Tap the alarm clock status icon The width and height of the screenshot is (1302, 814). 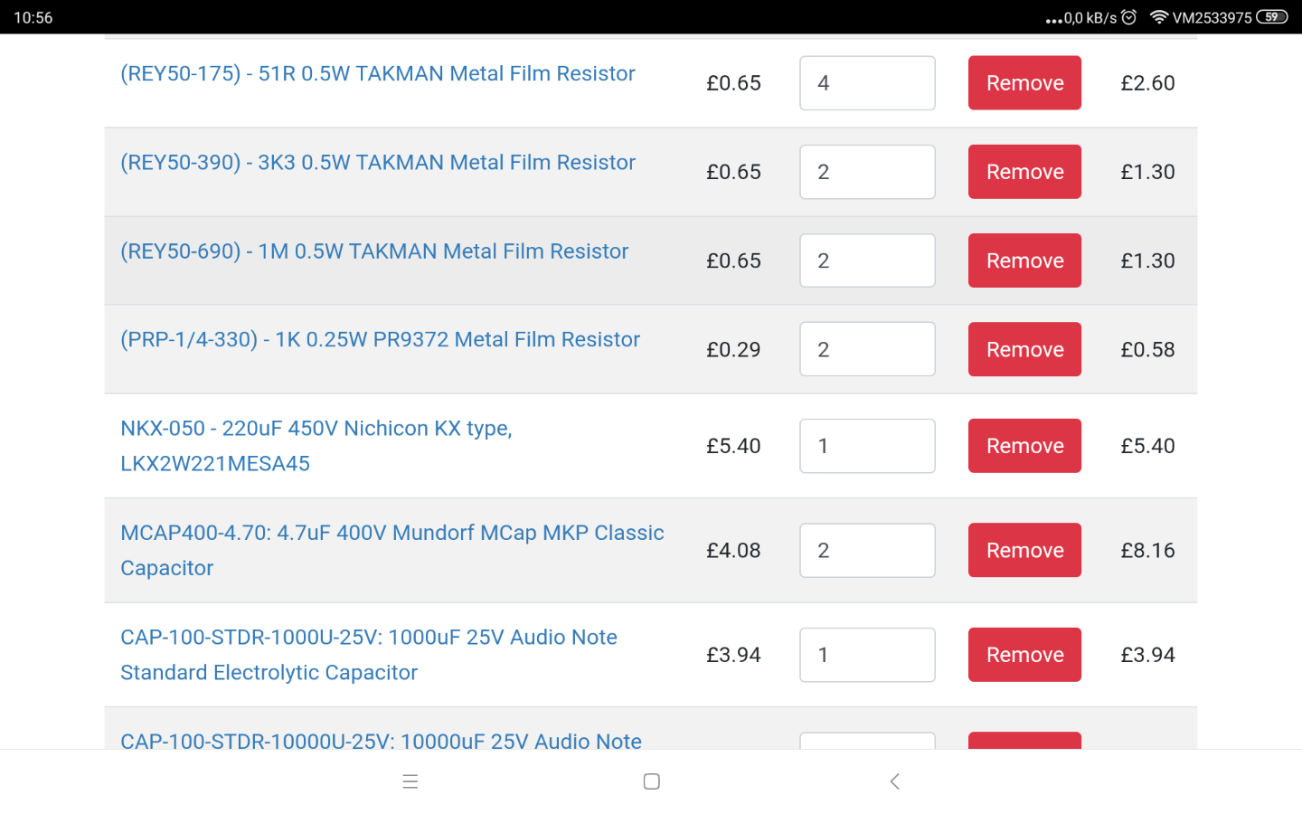(x=1129, y=17)
